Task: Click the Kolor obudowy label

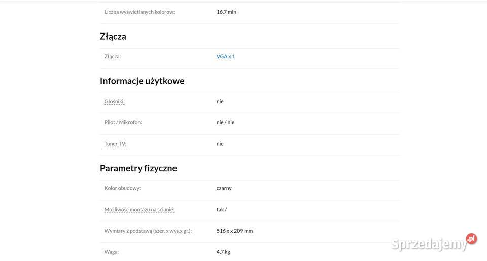Action: (x=122, y=188)
